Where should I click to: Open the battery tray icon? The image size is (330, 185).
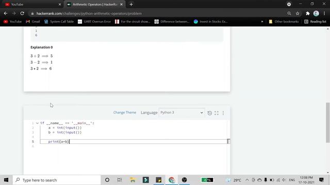point(272,180)
